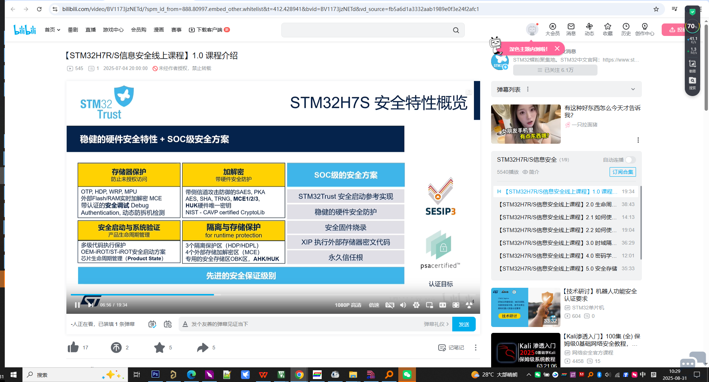709x382 pixels.
Task: Open 创作中心 creator center icon
Action: 645,29
